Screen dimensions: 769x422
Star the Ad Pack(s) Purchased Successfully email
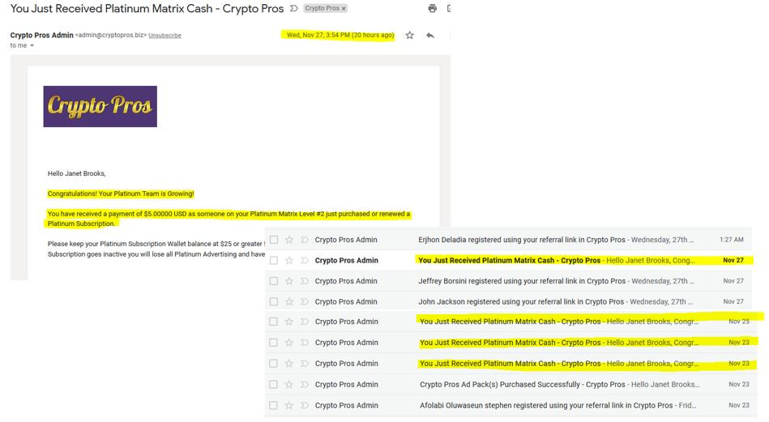coord(289,384)
